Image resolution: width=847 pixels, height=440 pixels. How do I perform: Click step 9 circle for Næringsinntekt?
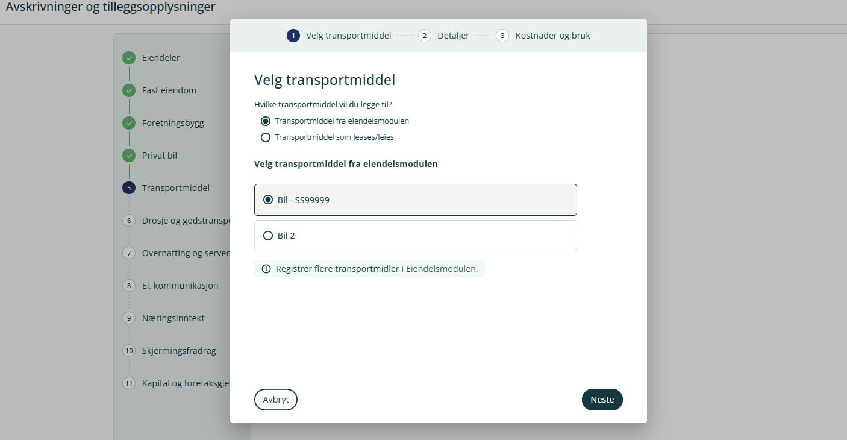click(129, 318)
